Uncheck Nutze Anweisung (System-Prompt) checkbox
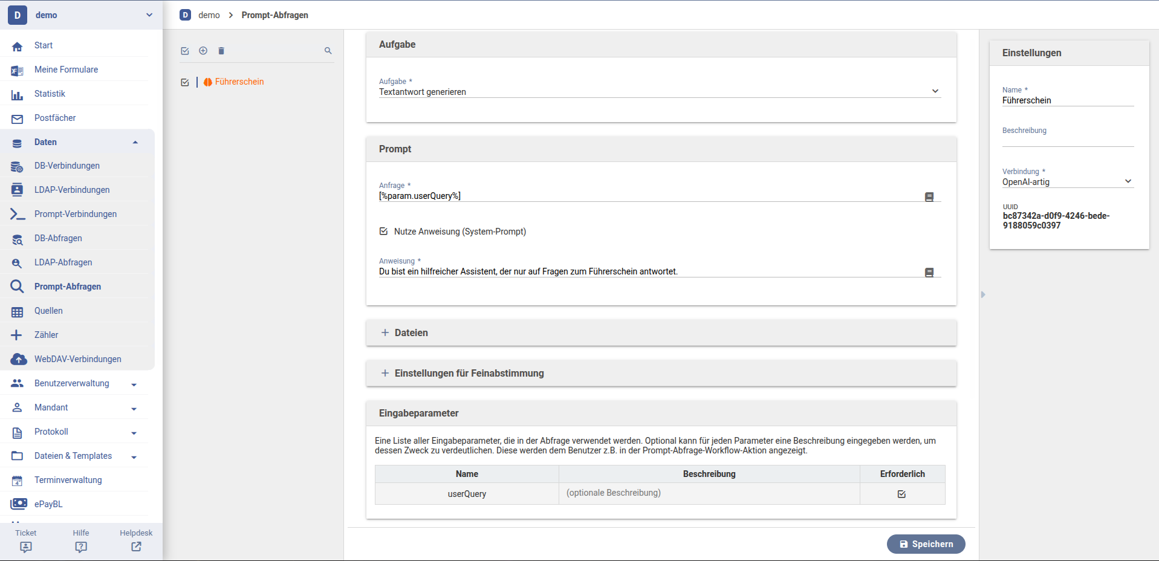The width and height of the screenshot is (1159, 561). [383, 232]
